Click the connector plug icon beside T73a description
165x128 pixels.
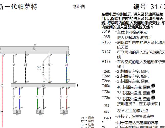[153, 92]
